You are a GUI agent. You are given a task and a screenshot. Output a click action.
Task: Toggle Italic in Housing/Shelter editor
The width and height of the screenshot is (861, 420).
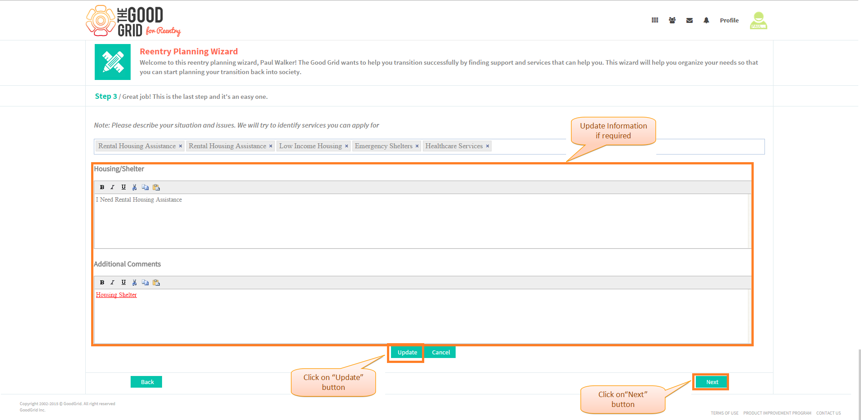click(112, 187)
